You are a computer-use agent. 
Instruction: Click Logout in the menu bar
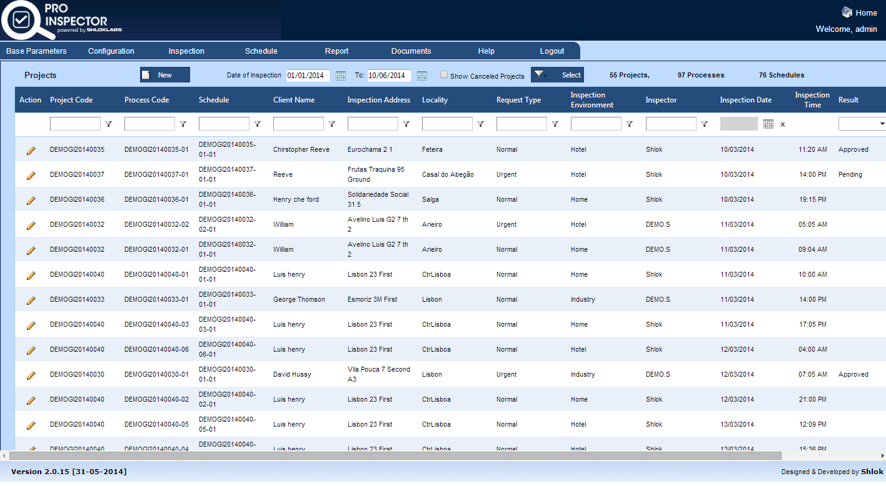(552, 51)
